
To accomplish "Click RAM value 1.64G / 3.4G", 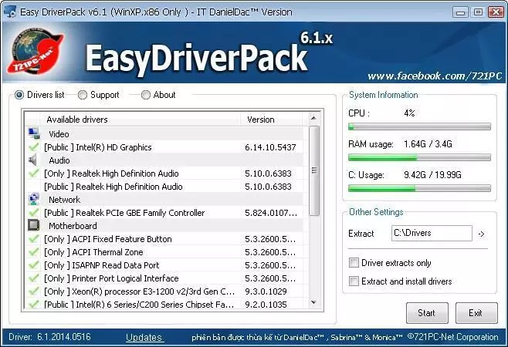I will [428, 143].
